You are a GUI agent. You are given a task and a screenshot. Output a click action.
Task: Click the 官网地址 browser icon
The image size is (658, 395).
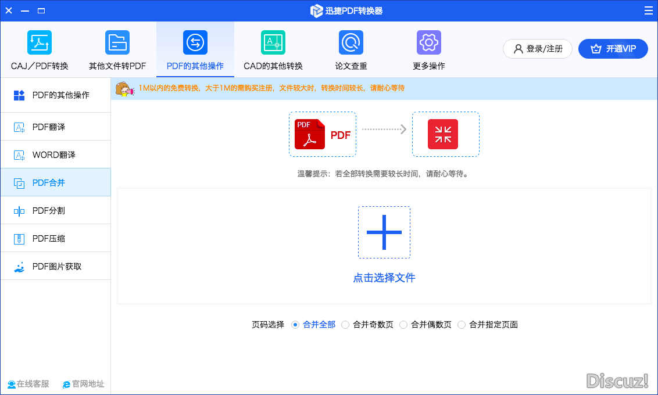(66, 385)
